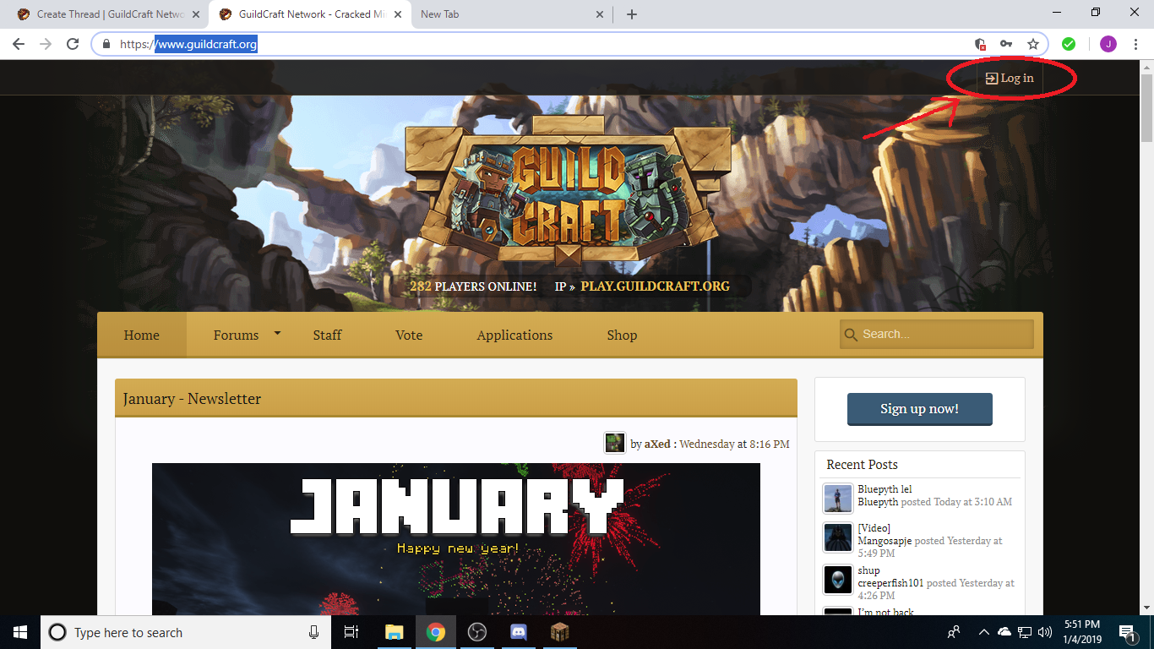This screenshot has height=649, width=1154.
Task: Open the Bluepyth lel recent post
Action: (x=885, y=489)
